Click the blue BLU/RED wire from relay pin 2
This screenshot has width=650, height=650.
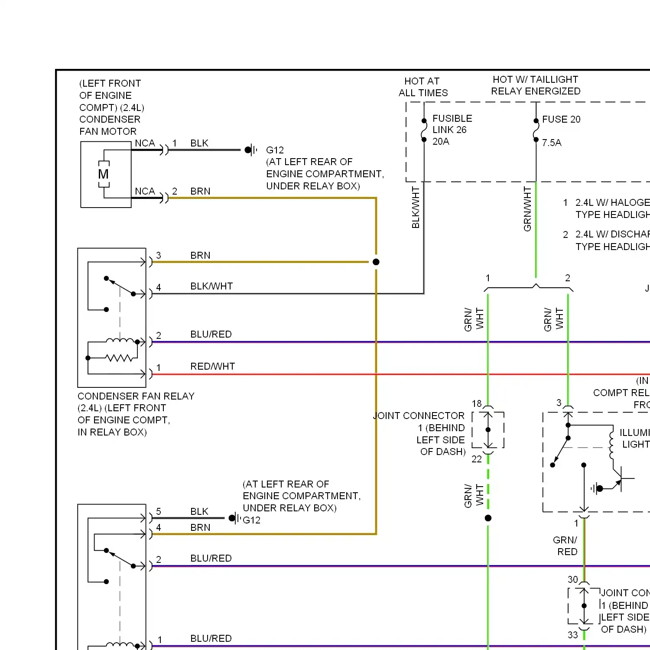coord(401,342)
